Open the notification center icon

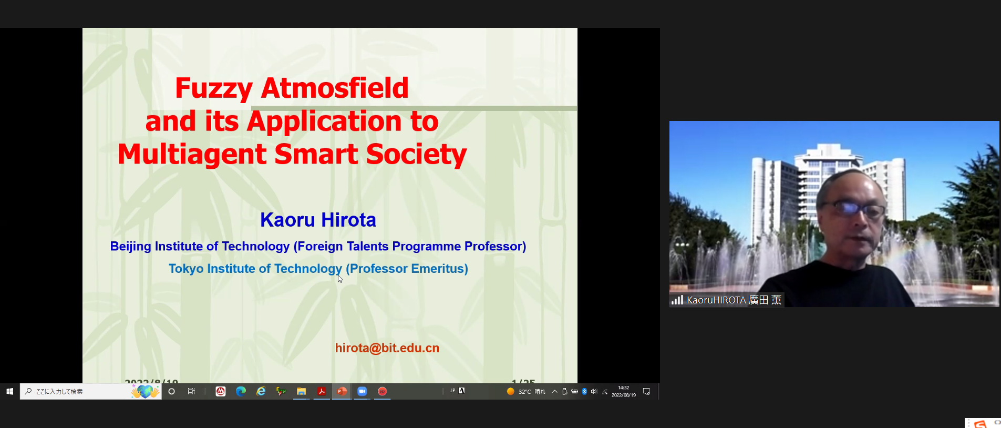(x=647, y=391)
